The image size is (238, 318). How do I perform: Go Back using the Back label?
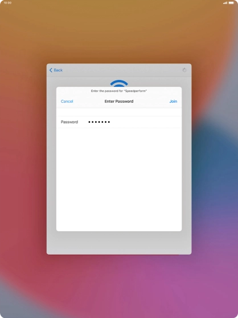point(58,70)
